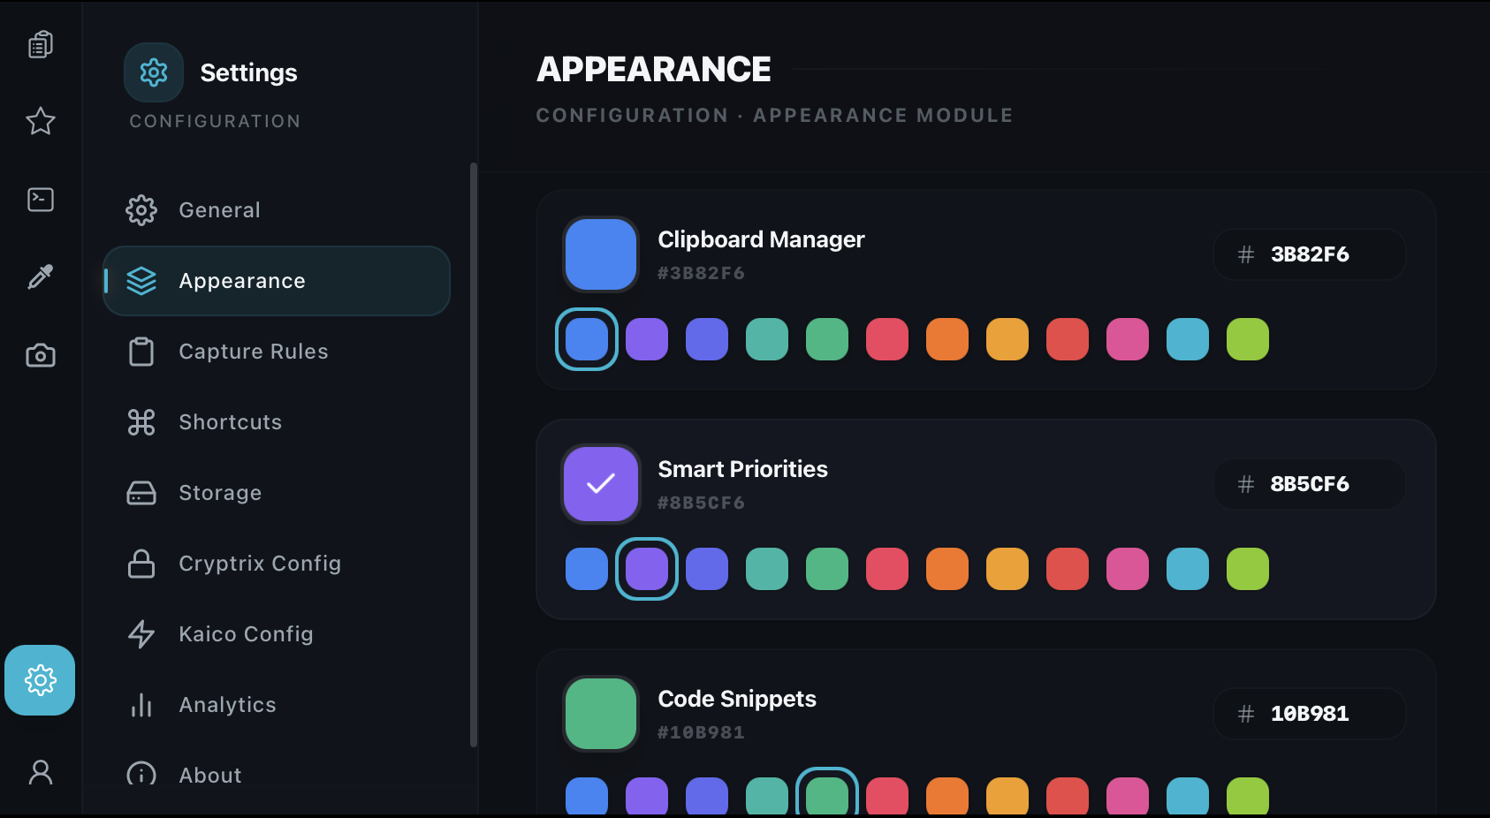The width and height of the screenshot is (1490, 818).
Task: Pick purple swatch for Clipboard Manager
Action: [647, 339]
